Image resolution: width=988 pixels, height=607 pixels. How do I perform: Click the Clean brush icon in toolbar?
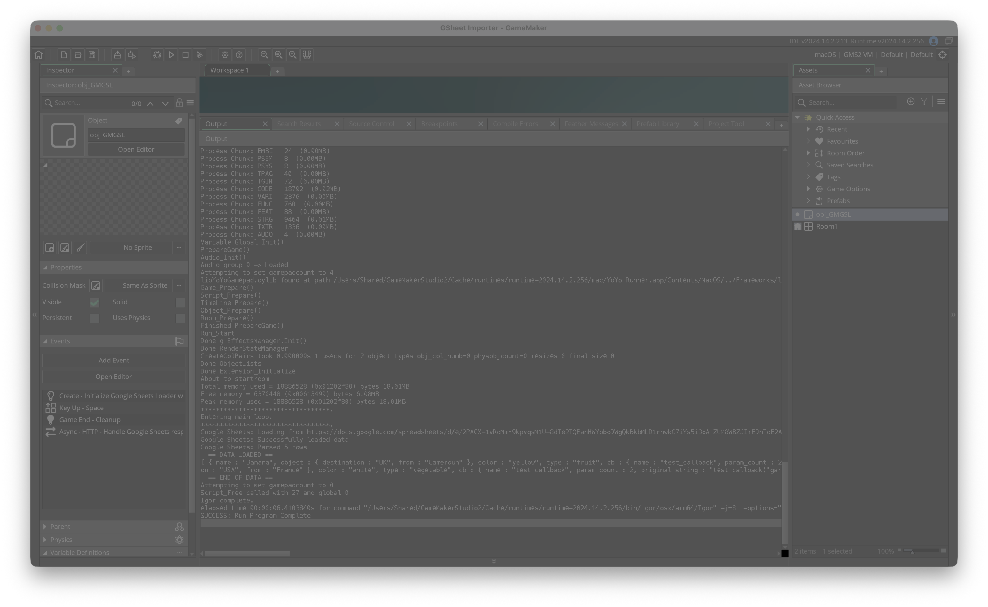point(199,55)
